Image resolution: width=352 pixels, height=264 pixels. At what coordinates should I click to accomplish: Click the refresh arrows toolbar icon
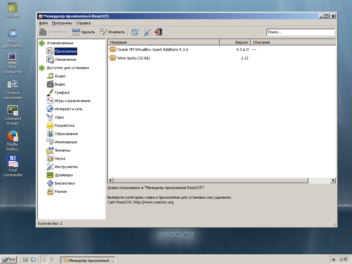(135, 32)
